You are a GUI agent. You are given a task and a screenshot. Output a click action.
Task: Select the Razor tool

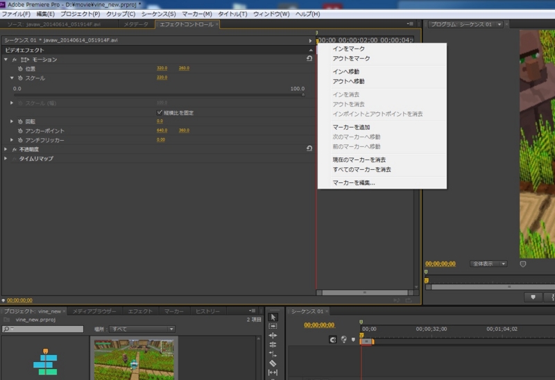pos(273,363)
